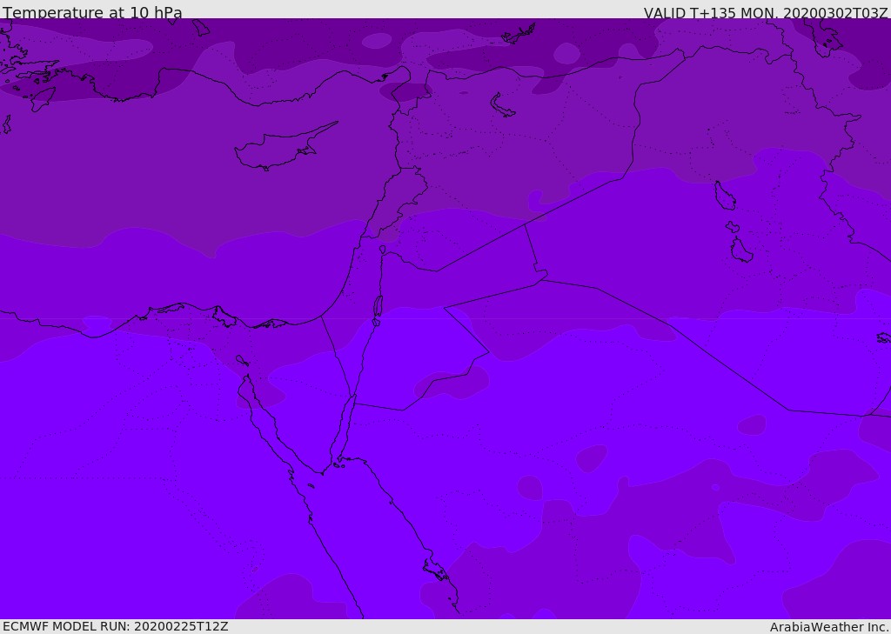The height and width of the screenshot is (634, 891).
Task: Click the island of Cyprus on the map
Action: click(278, 150)
